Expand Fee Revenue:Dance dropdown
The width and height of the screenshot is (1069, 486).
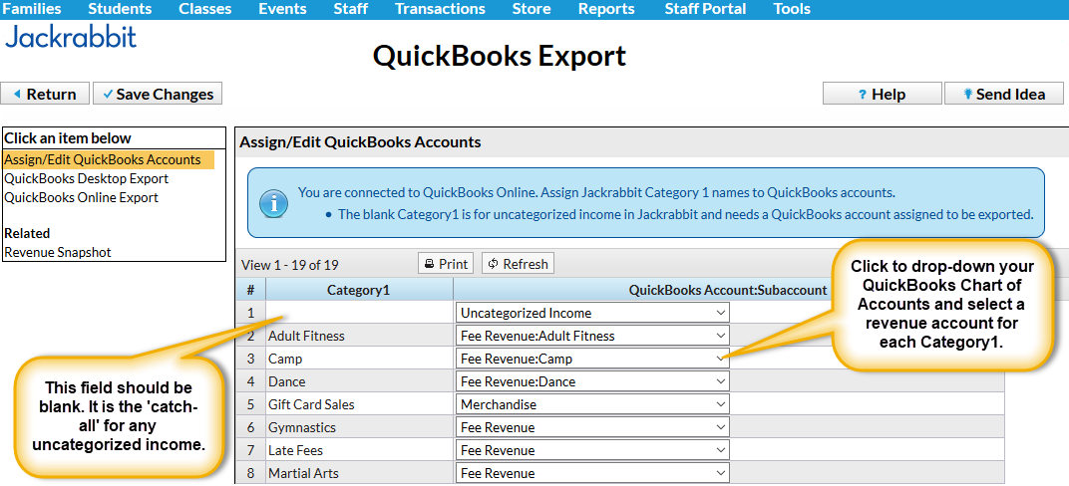tap(592, 381)
